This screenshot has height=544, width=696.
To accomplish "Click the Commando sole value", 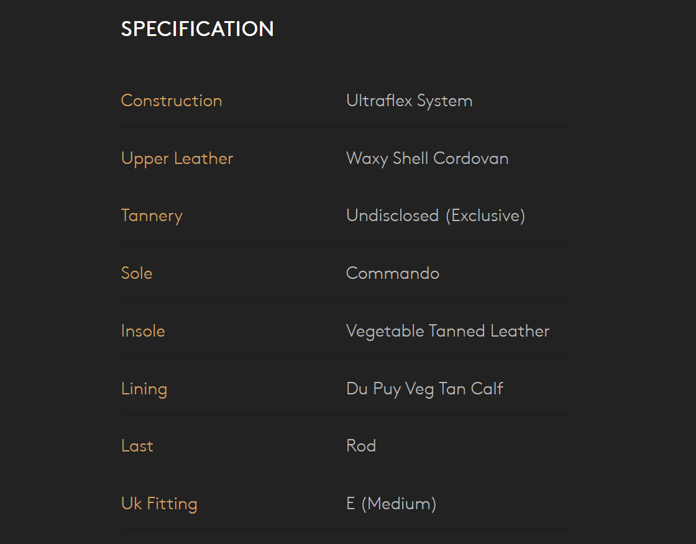I will (x=392, y=273).
